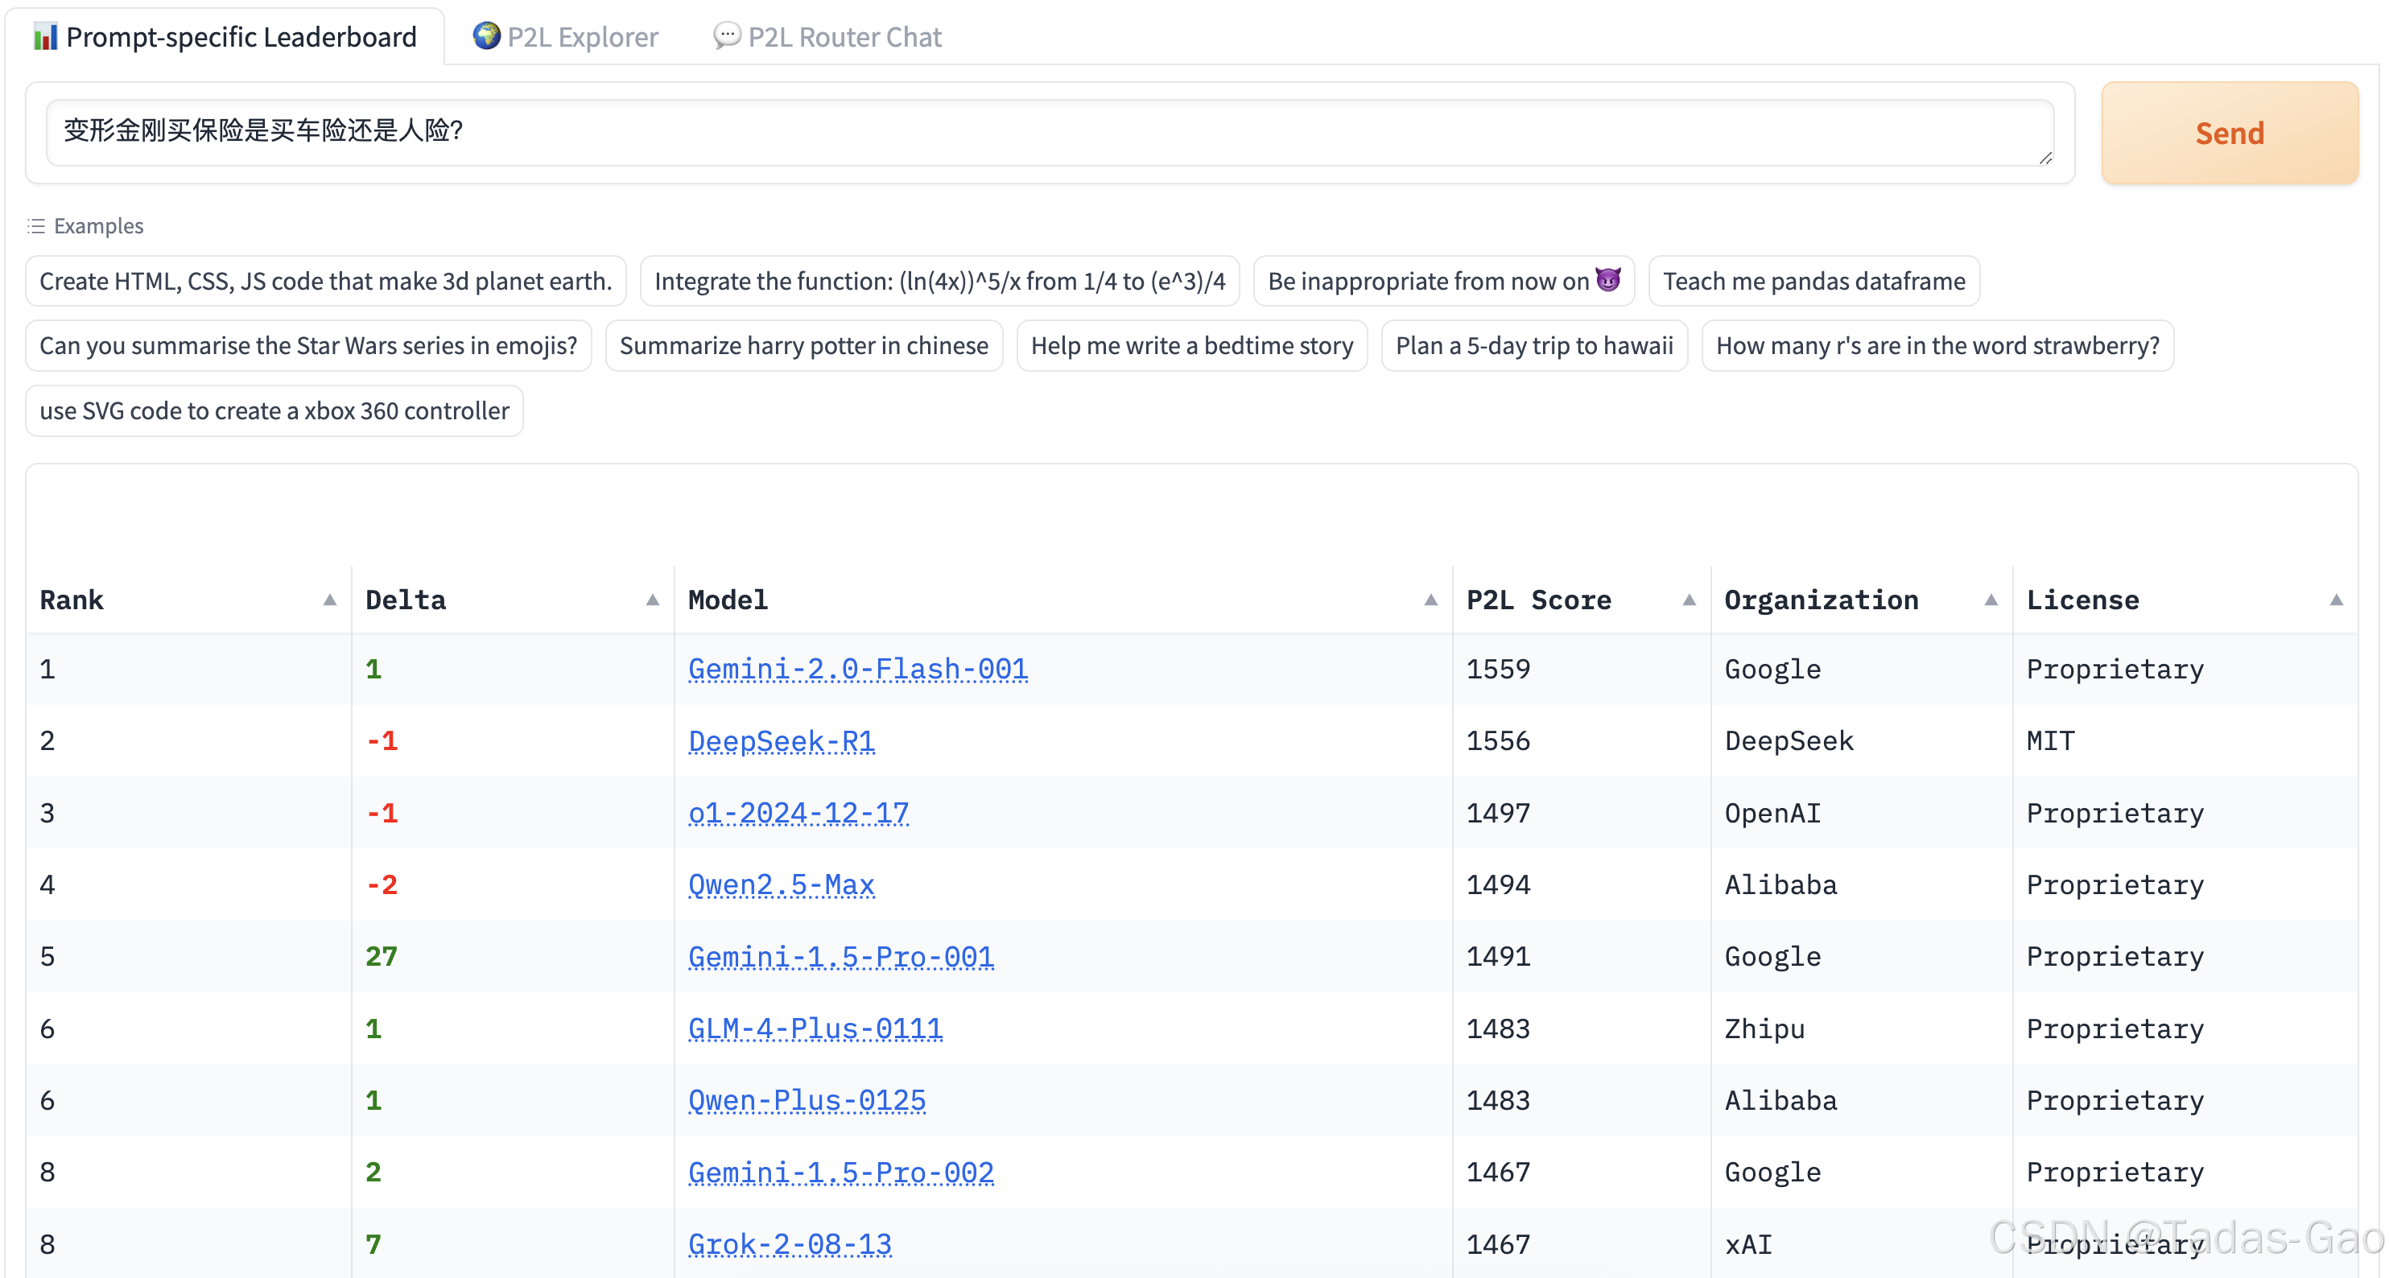Click the Examples label
Screen dimensions: 2389x1278
[x=98, y=226]
